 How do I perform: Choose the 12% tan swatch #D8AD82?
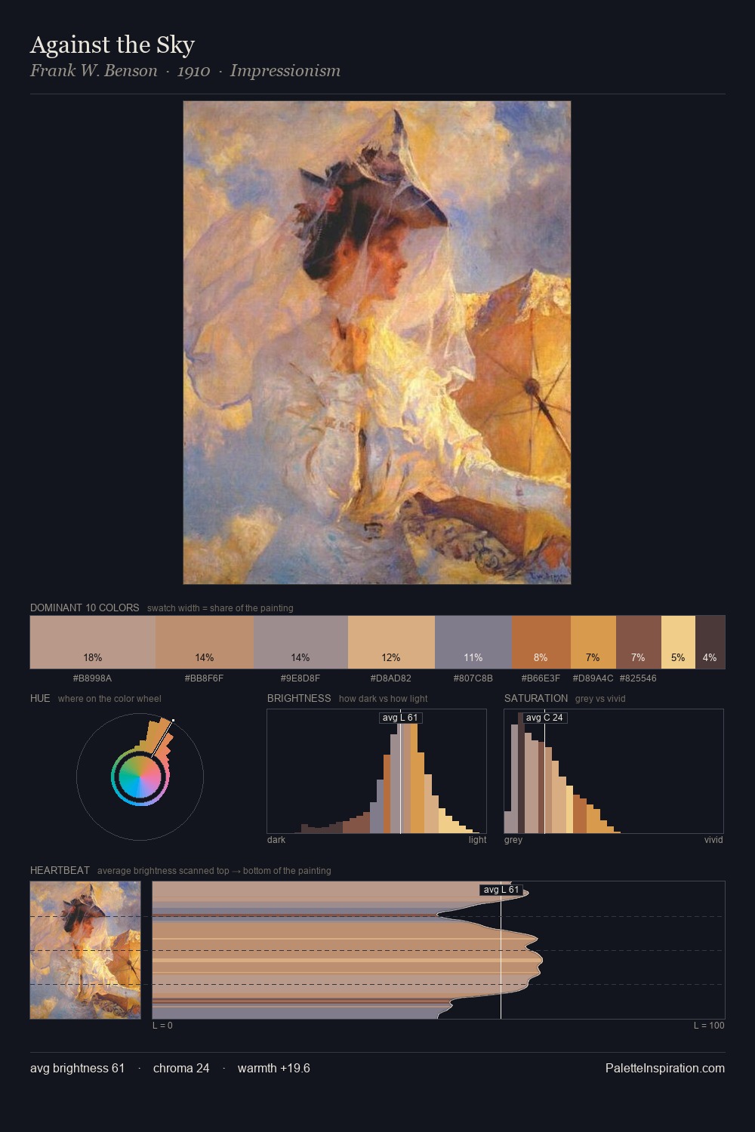click(x=391, y=642)
